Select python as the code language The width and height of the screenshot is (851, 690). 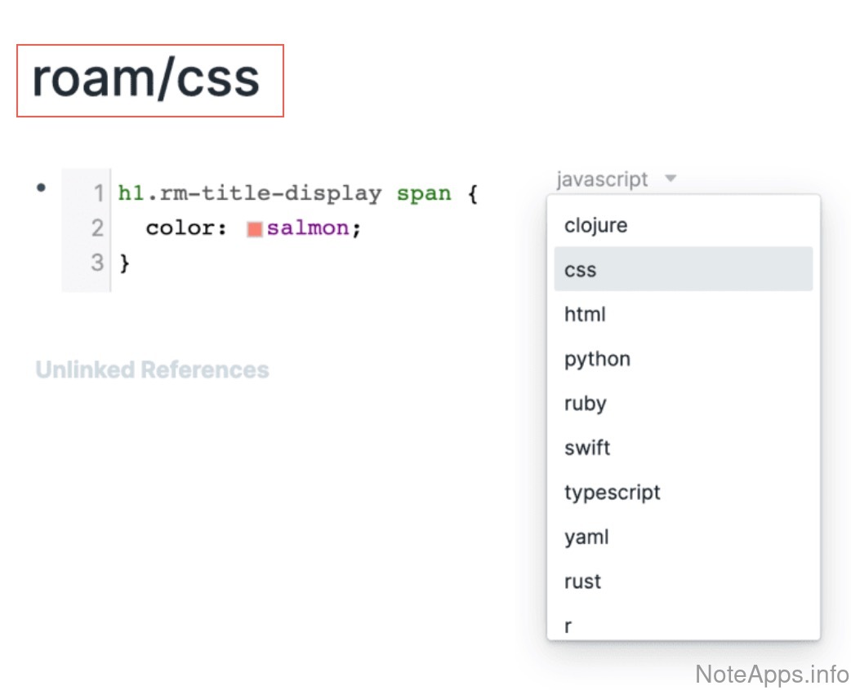[597, 359]
